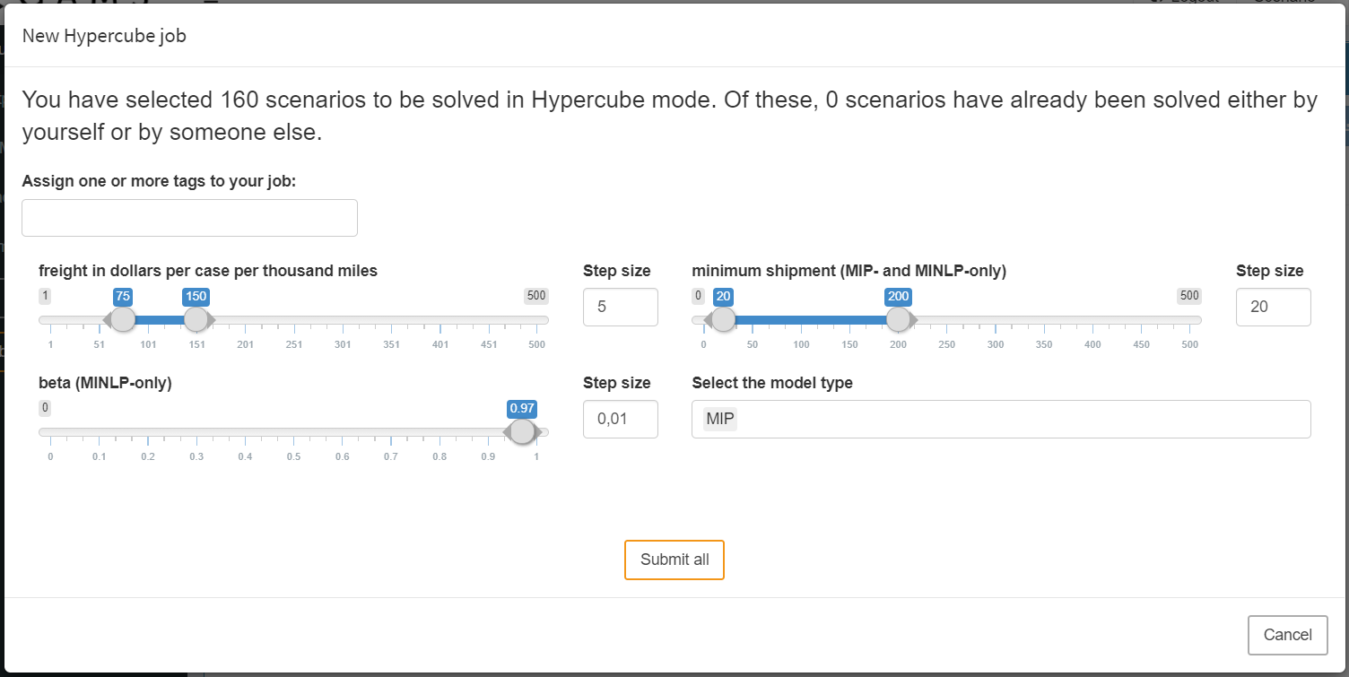This screenshot has height=677, width=1349.
Task: Click the freight step size field showing 5
Action: tap(620, 307)
